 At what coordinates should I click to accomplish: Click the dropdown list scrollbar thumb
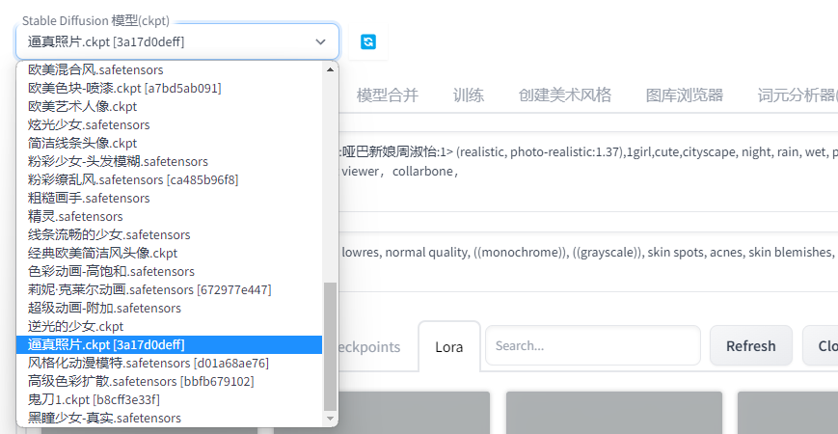(x=330, y=346)
